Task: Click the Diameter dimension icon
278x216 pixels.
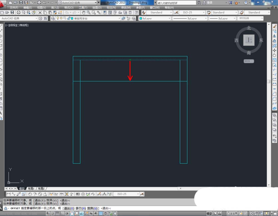Action: 40,194
